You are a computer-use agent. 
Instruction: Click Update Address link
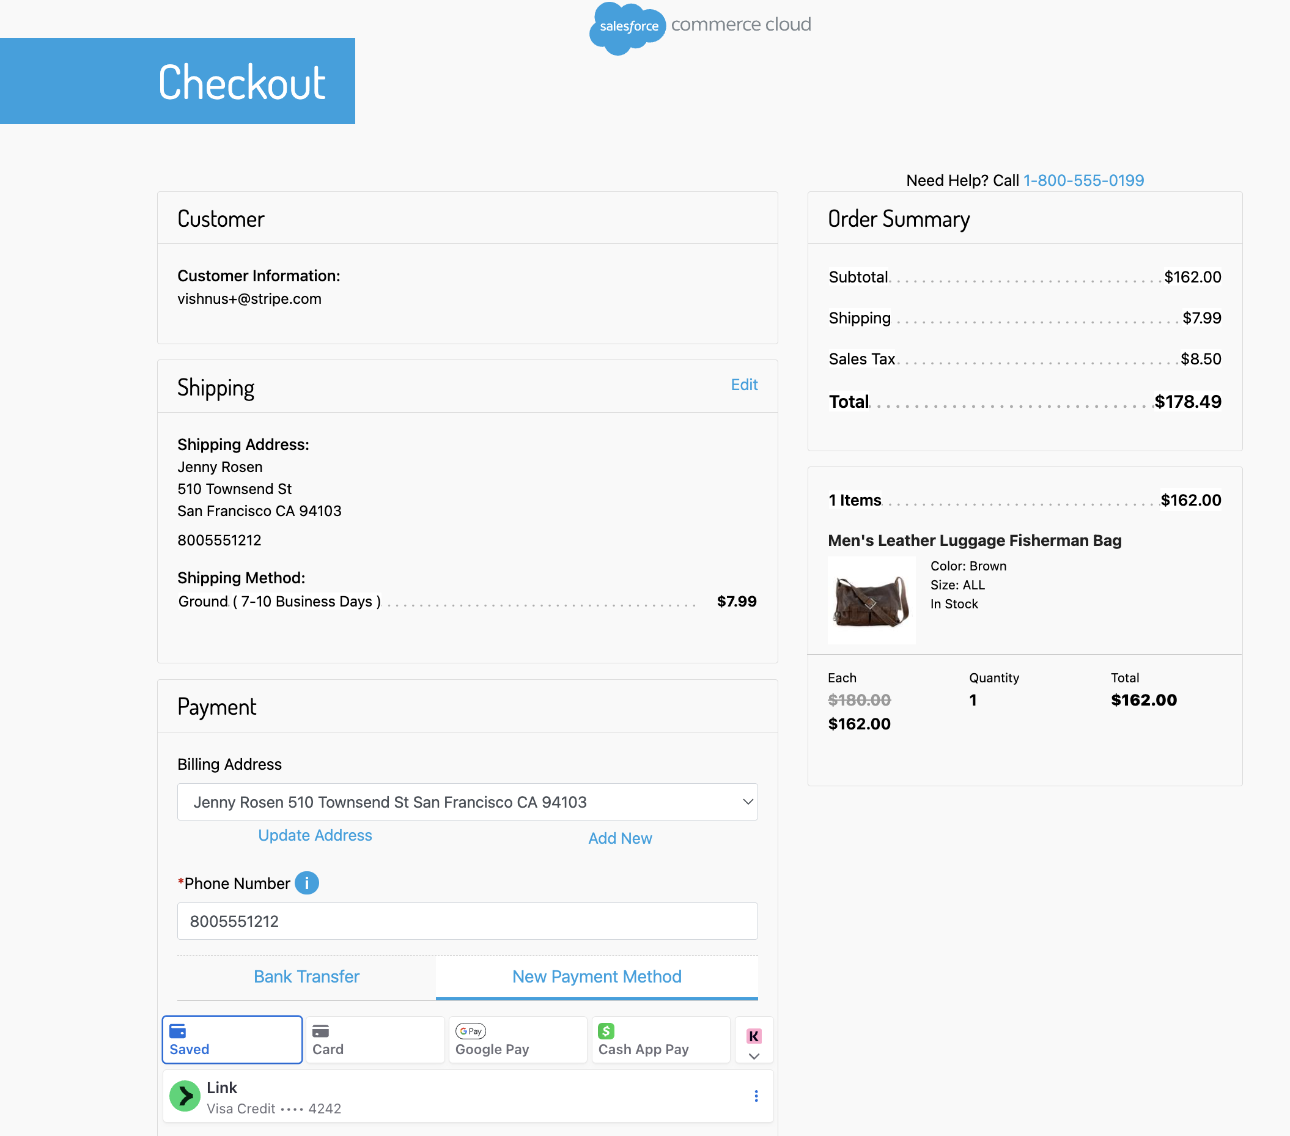(315, 835)
